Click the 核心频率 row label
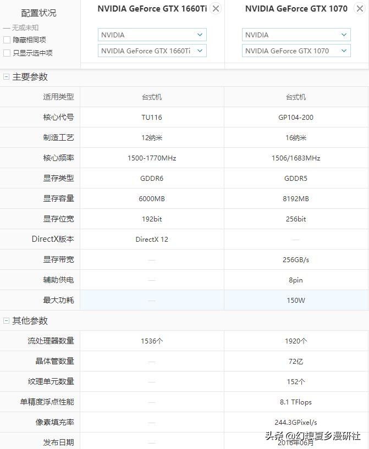 58,158
